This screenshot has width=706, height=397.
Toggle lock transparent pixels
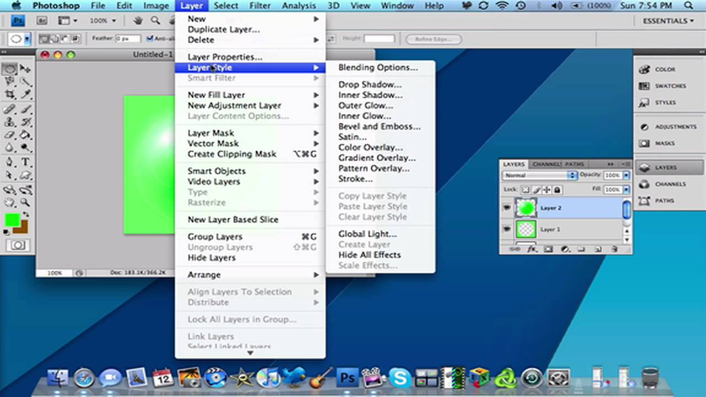(525, 190)
